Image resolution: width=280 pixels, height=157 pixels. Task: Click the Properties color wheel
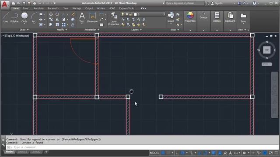pyautogui.click(x=190, y=15)
